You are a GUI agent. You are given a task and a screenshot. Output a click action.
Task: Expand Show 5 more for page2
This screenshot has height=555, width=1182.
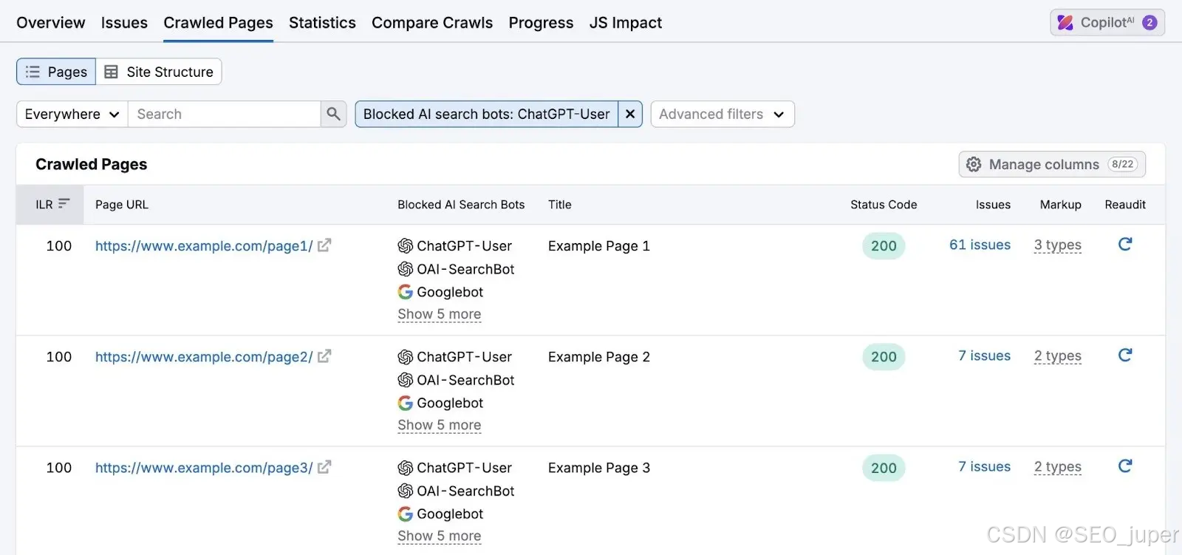tap(440, 425)
